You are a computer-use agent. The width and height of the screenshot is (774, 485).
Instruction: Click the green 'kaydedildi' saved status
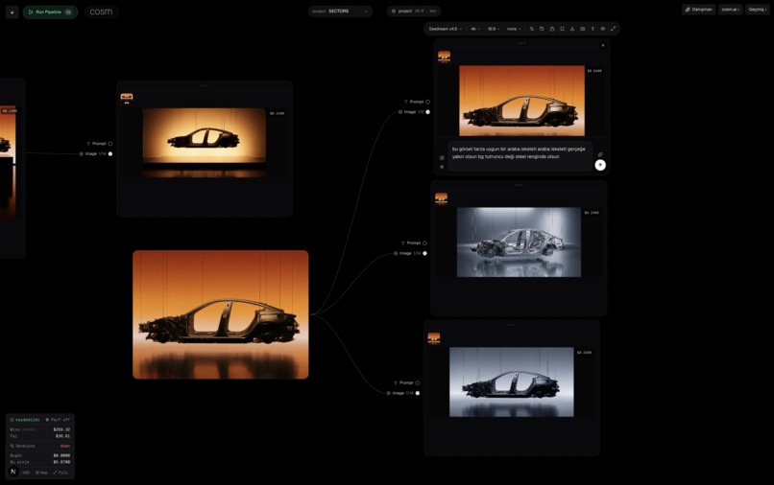(x=25, y=420)
